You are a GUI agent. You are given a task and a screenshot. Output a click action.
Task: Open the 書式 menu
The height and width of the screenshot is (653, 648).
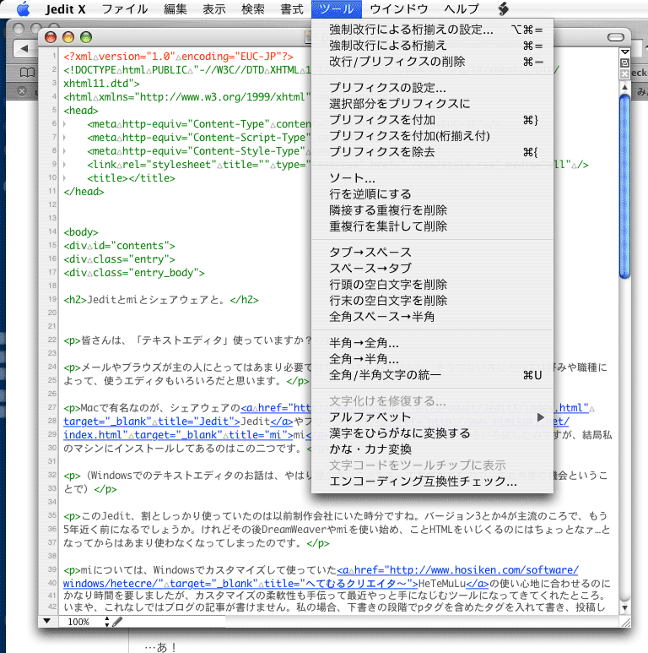[x=292, y=8]
